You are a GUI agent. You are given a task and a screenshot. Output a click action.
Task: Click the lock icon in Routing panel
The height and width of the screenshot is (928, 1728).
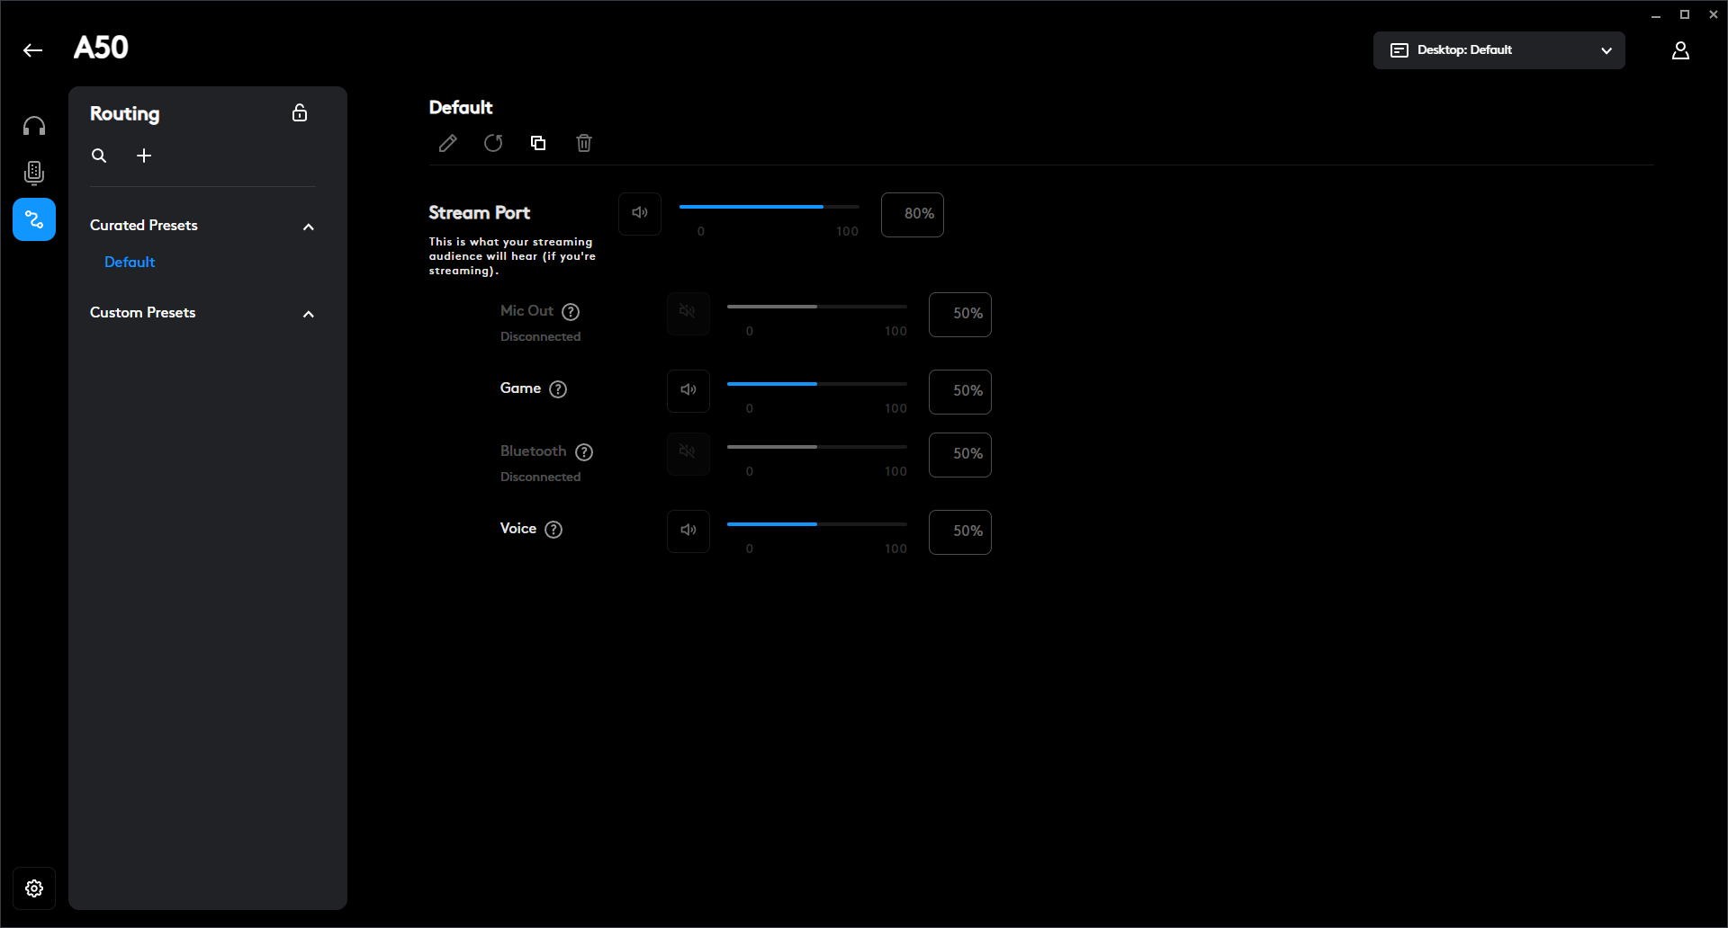tap(300, 113)
